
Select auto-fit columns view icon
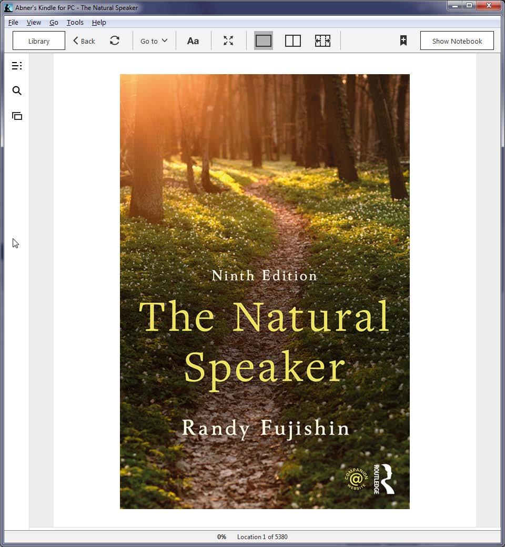click(x=322, y=40)
